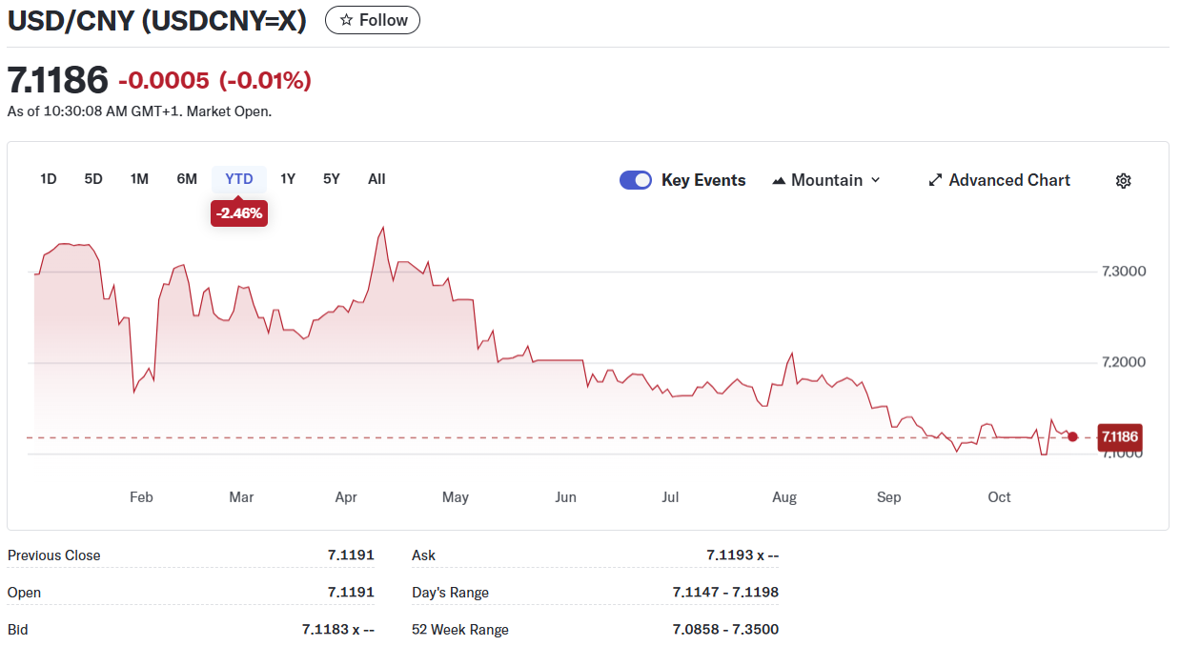The image size is (1180, 646).
Task: Select the All time range tab
Action: (x=376, y=179)
